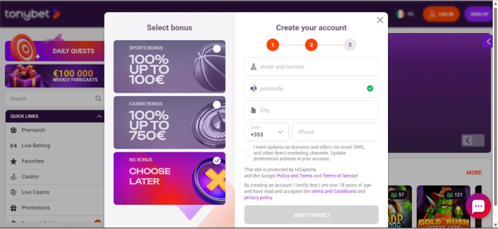Close the Create your account dialog

click(x=380, y=20)
